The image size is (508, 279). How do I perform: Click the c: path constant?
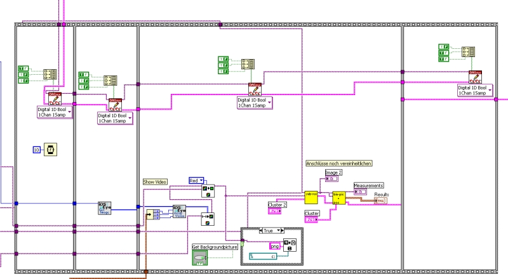coord(263,256)
